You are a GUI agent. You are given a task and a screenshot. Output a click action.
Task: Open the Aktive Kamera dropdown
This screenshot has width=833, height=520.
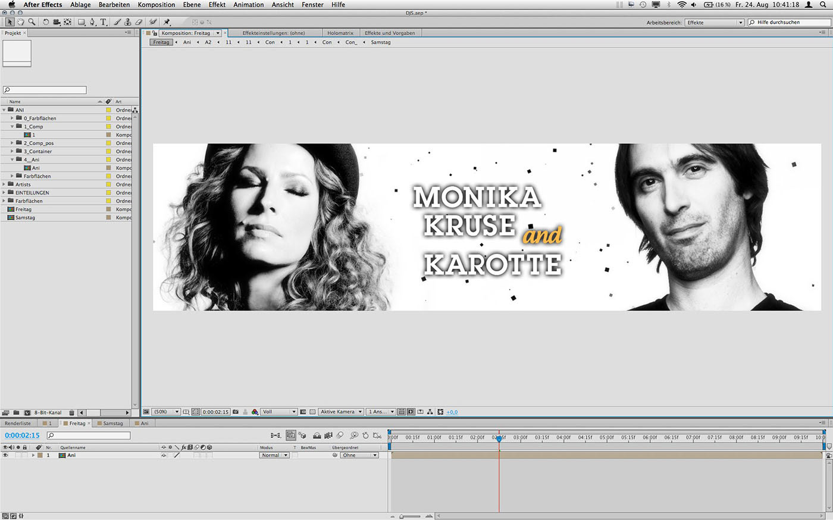pyautogui.click(x=341, y=412)
